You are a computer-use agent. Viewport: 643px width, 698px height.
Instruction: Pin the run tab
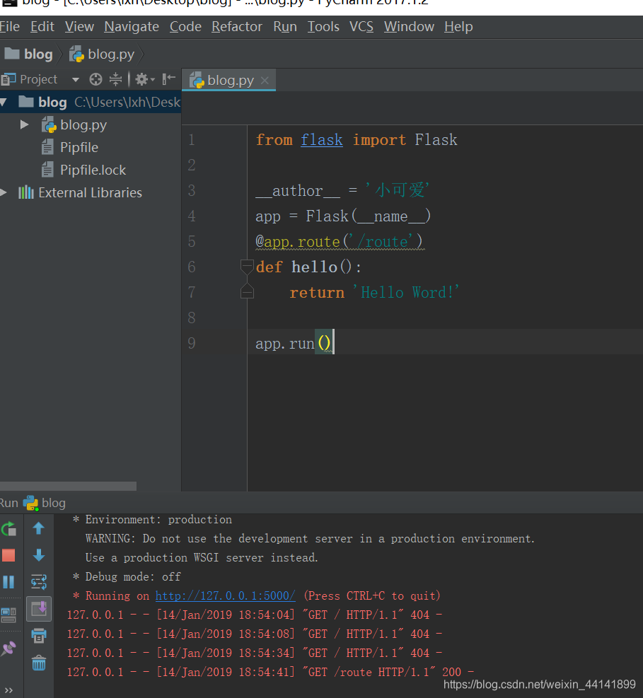click(x=8, y=648)
